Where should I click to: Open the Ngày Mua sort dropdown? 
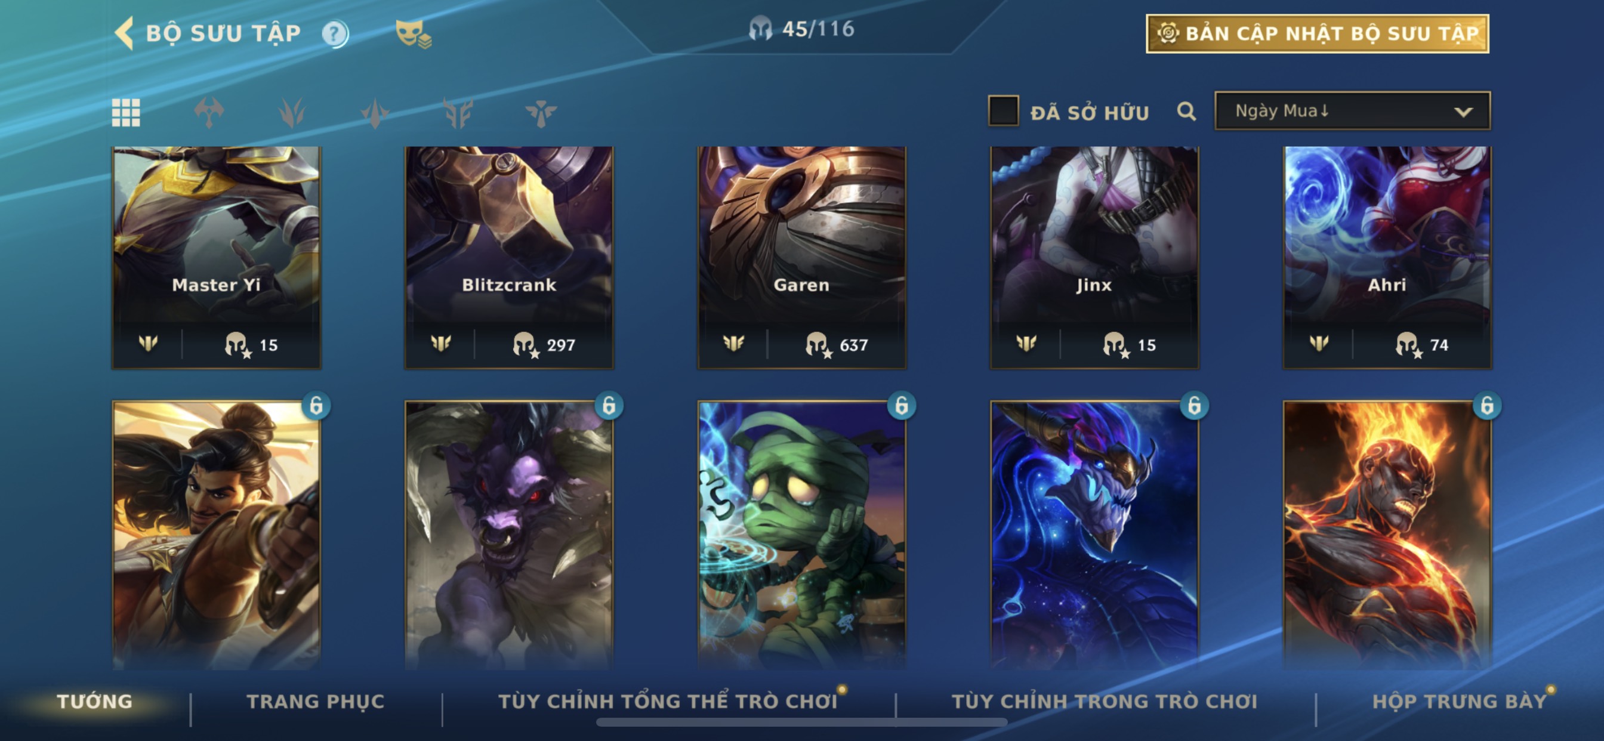[x=1352, y=111]
